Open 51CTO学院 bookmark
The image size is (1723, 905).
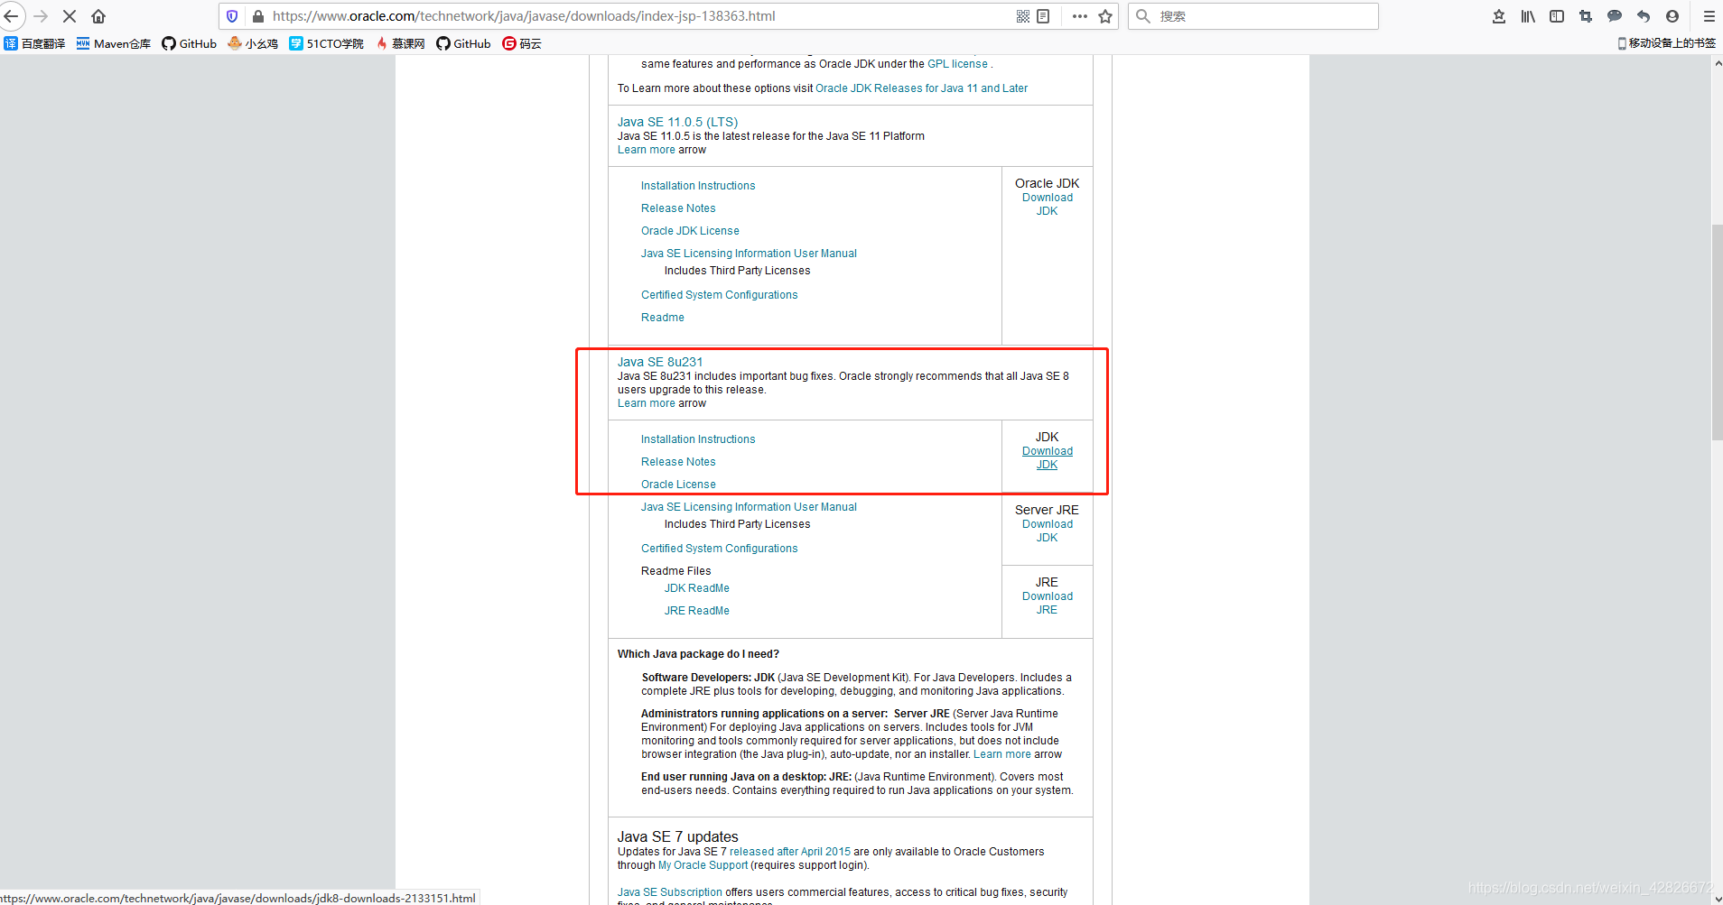pyautogui.click(x=326, y=43)
